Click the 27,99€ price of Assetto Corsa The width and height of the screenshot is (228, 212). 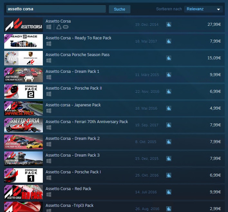(x=214, y=24)
